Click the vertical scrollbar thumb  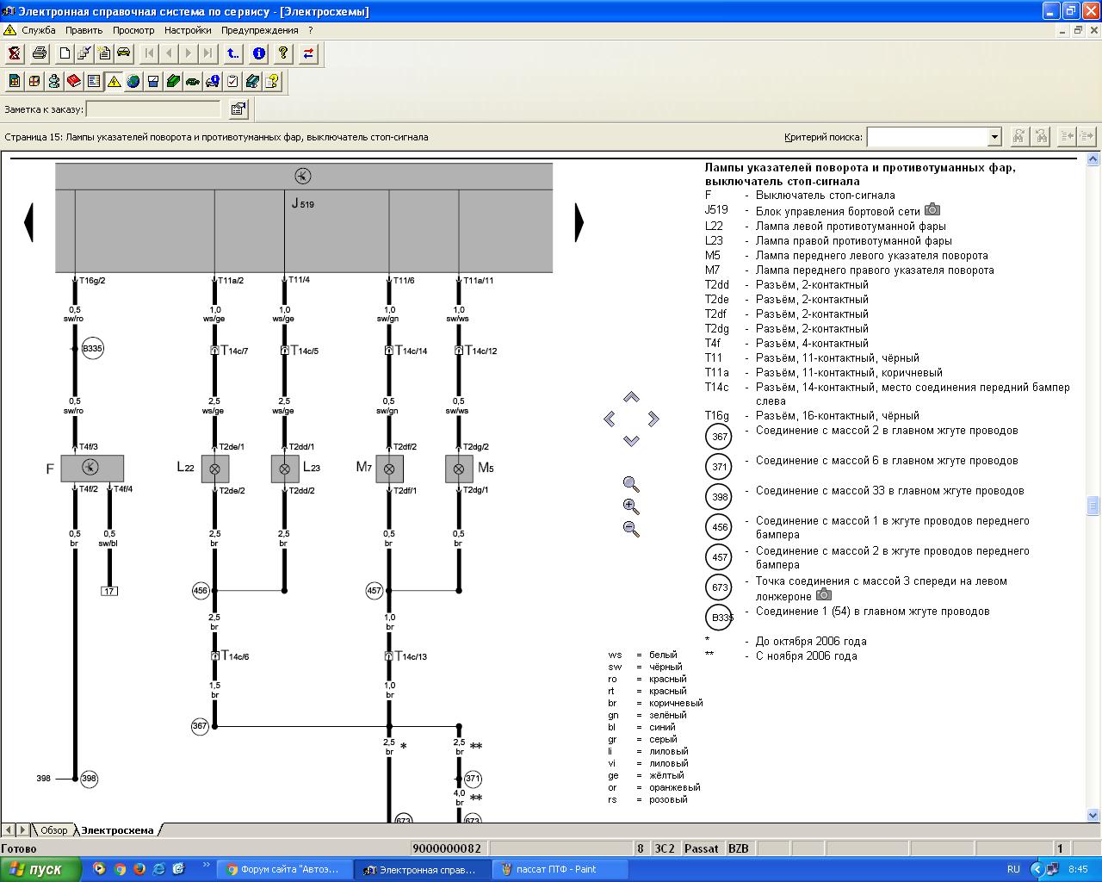tap(1093, 505)
